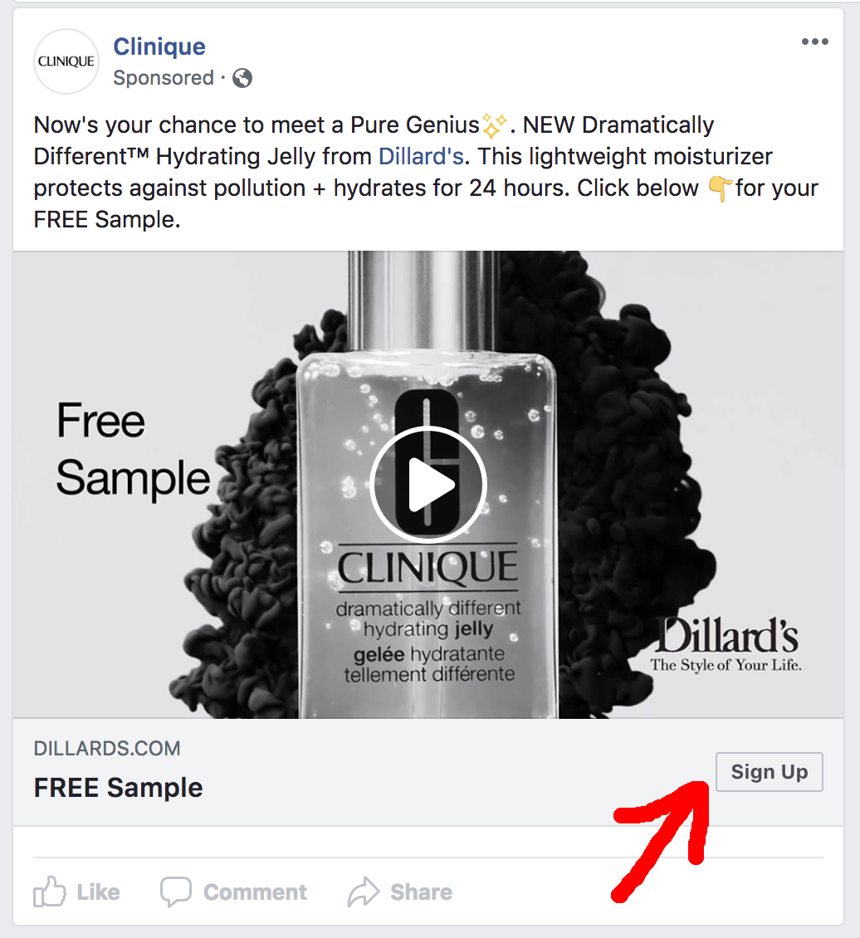860x938 pixels.
Task: Click the Free Sample text on video
Action: (x=133, y=448)
